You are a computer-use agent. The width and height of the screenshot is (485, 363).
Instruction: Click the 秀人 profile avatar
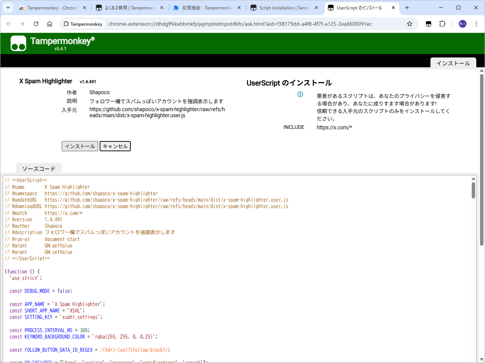pyautogui.click(x=462, y=23)
